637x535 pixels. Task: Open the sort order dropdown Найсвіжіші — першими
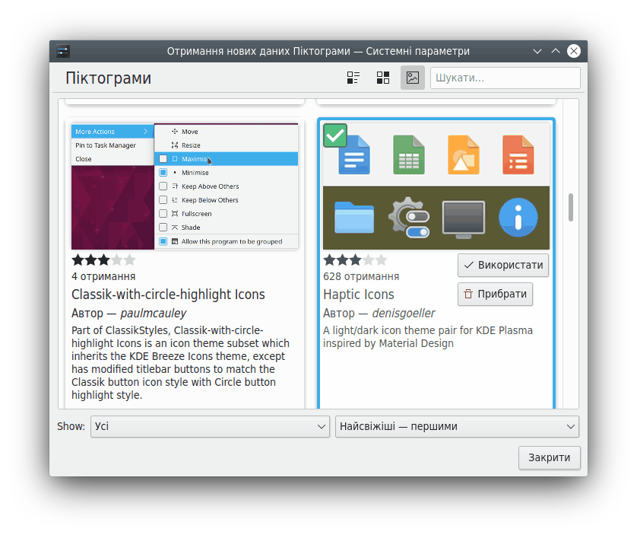(x=456, y=427)
